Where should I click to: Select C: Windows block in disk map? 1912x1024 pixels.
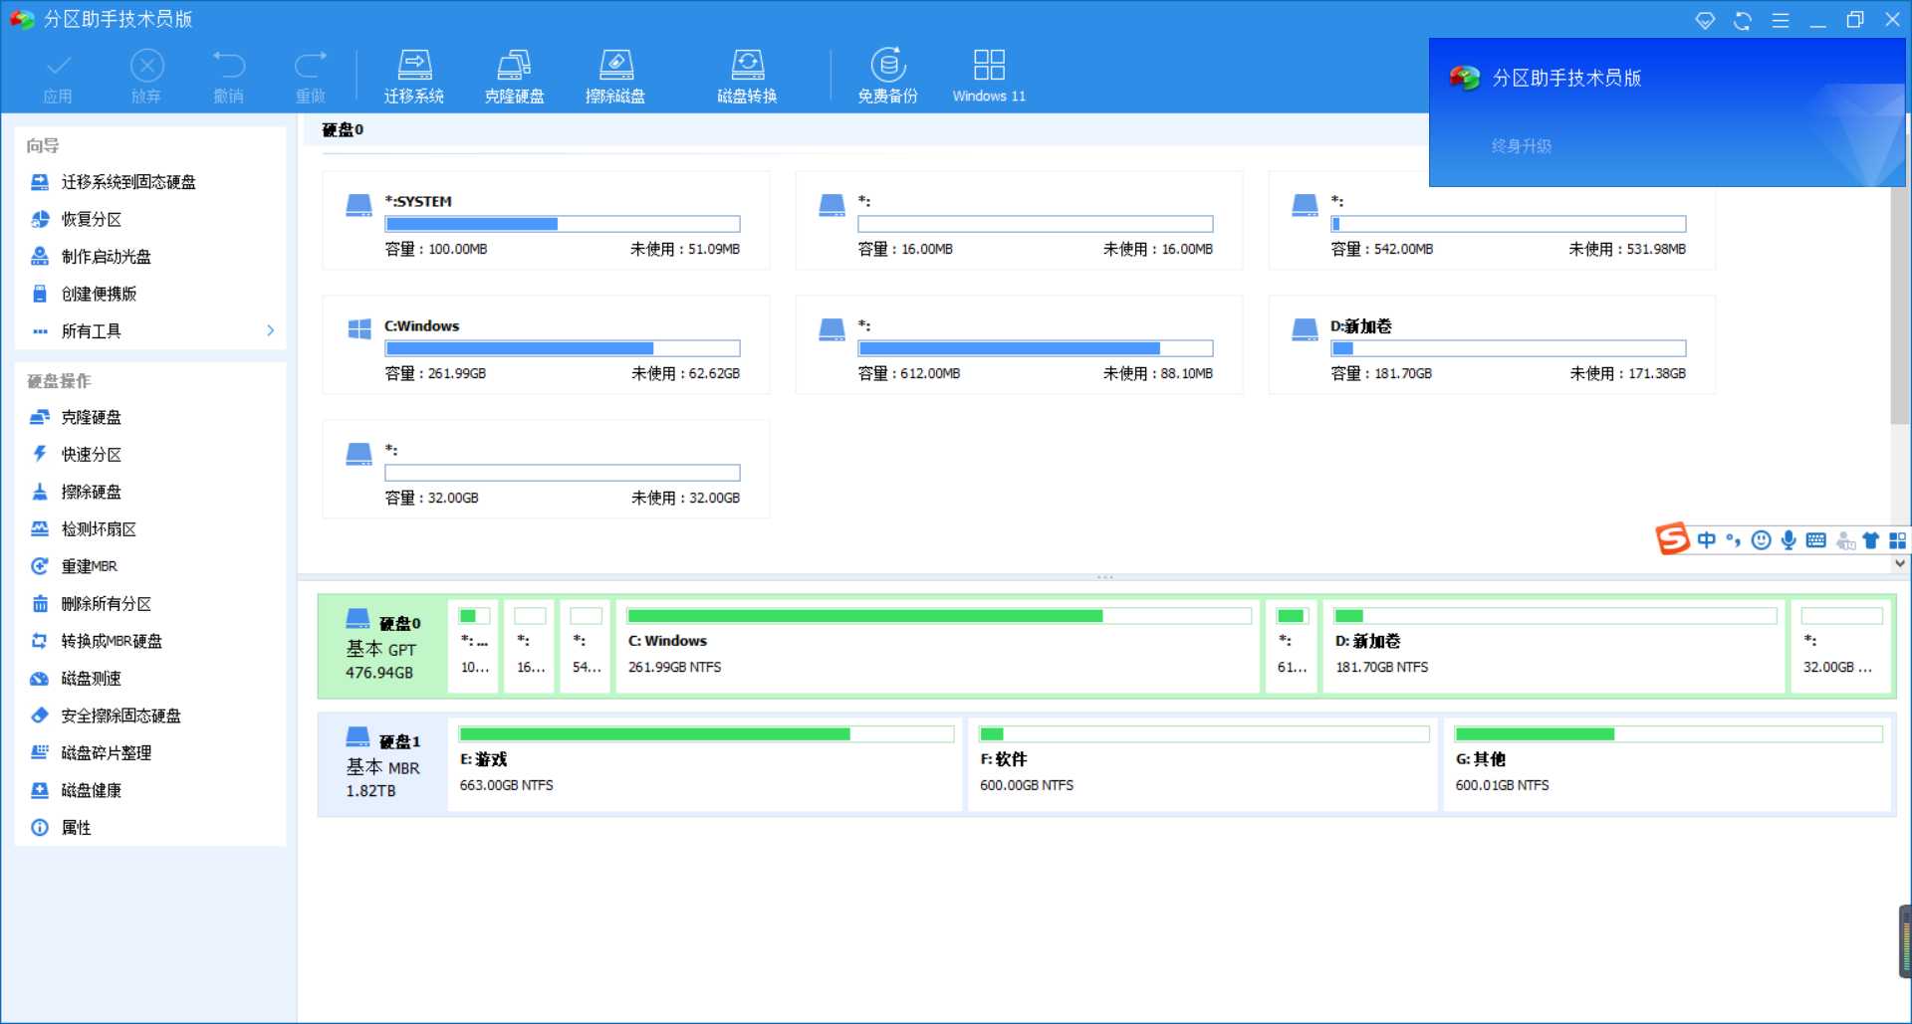[x=938, y=646]
